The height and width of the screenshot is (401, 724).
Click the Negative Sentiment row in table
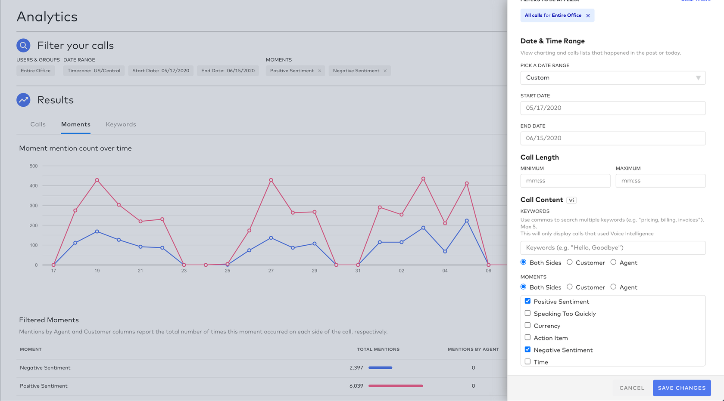262,368
